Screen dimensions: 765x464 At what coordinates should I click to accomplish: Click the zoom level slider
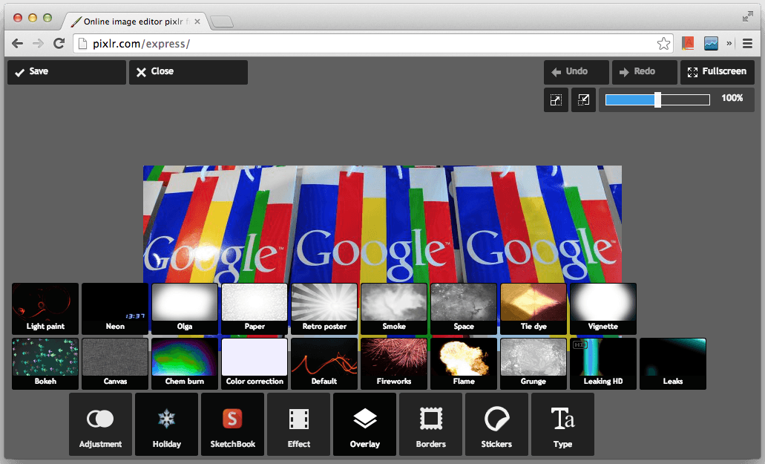click(x=657, y=99)
